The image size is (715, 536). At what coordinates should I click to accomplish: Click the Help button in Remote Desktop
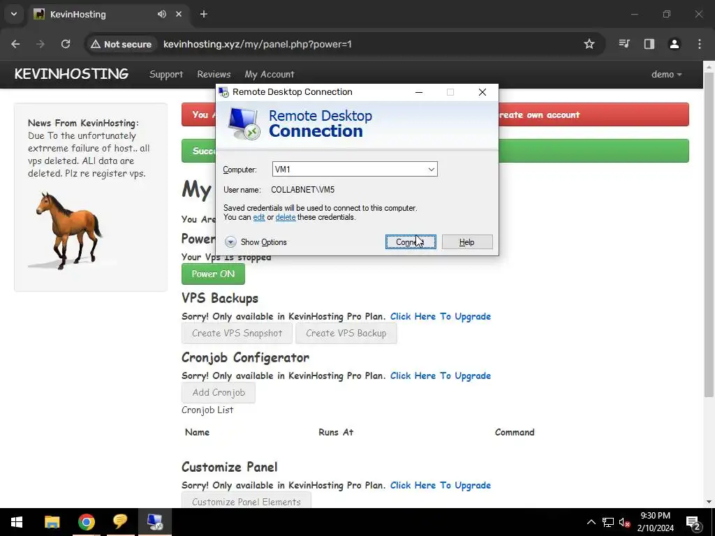pos(467,242)
